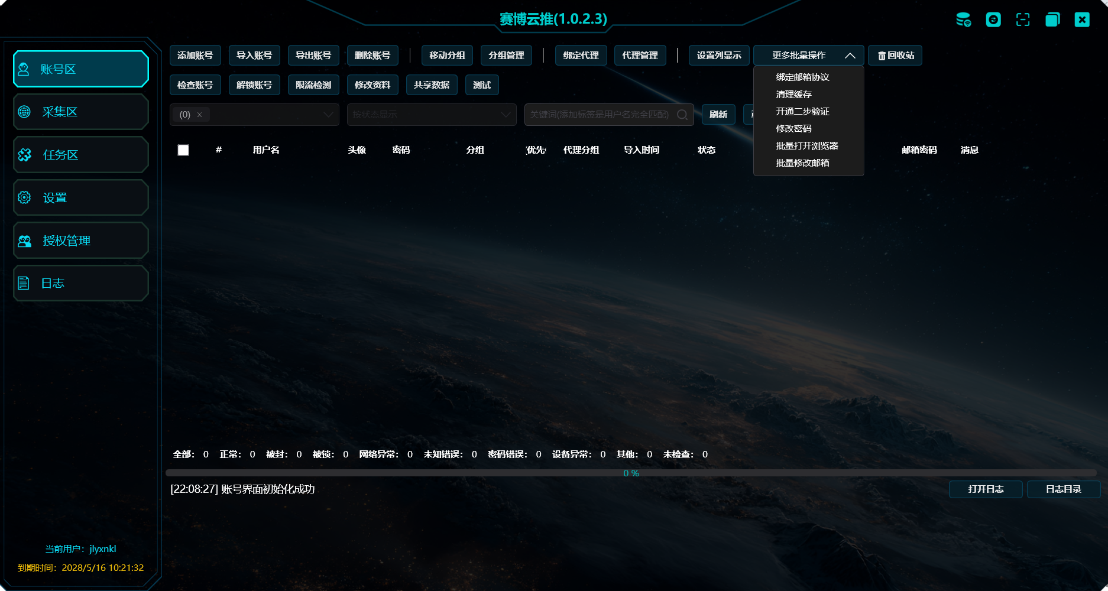Open 授权管理 via its users icon
1108x591 pixels.
click(24, 241)
